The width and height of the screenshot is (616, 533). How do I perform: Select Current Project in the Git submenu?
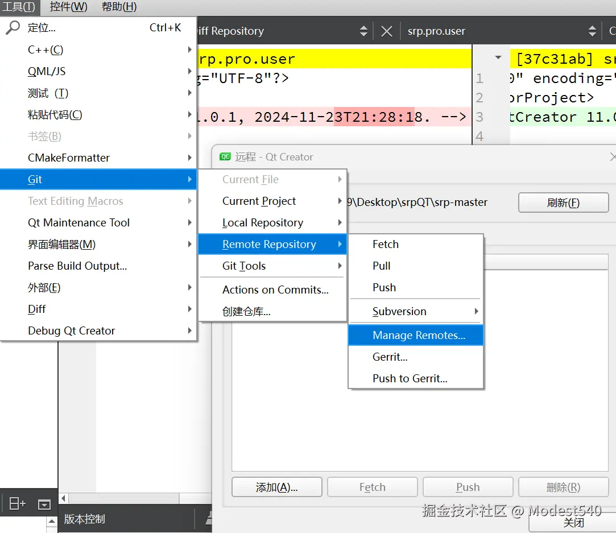click(x=272, y=201)
